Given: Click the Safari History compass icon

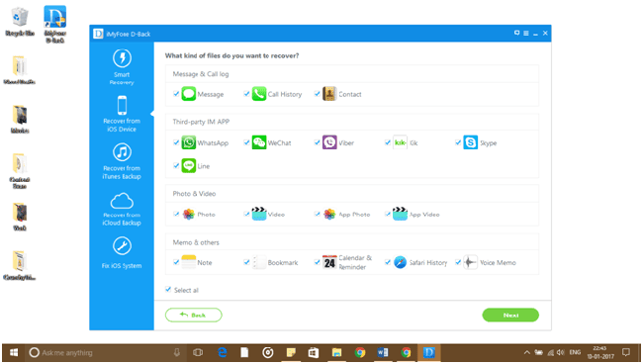Looking at the screenshot, I should pos(400,262).
